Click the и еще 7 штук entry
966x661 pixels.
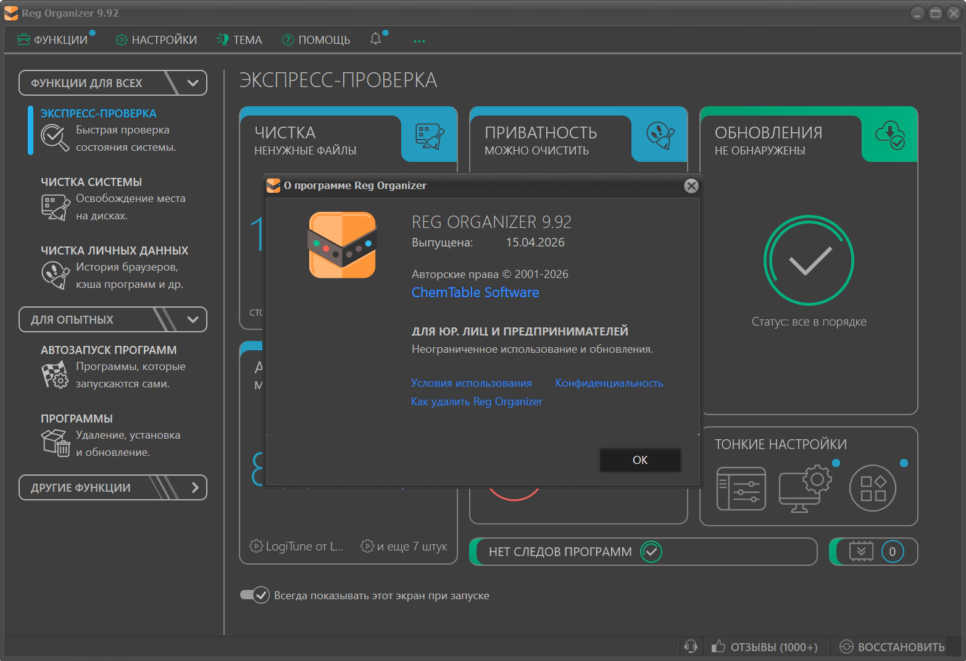(404, 546)
